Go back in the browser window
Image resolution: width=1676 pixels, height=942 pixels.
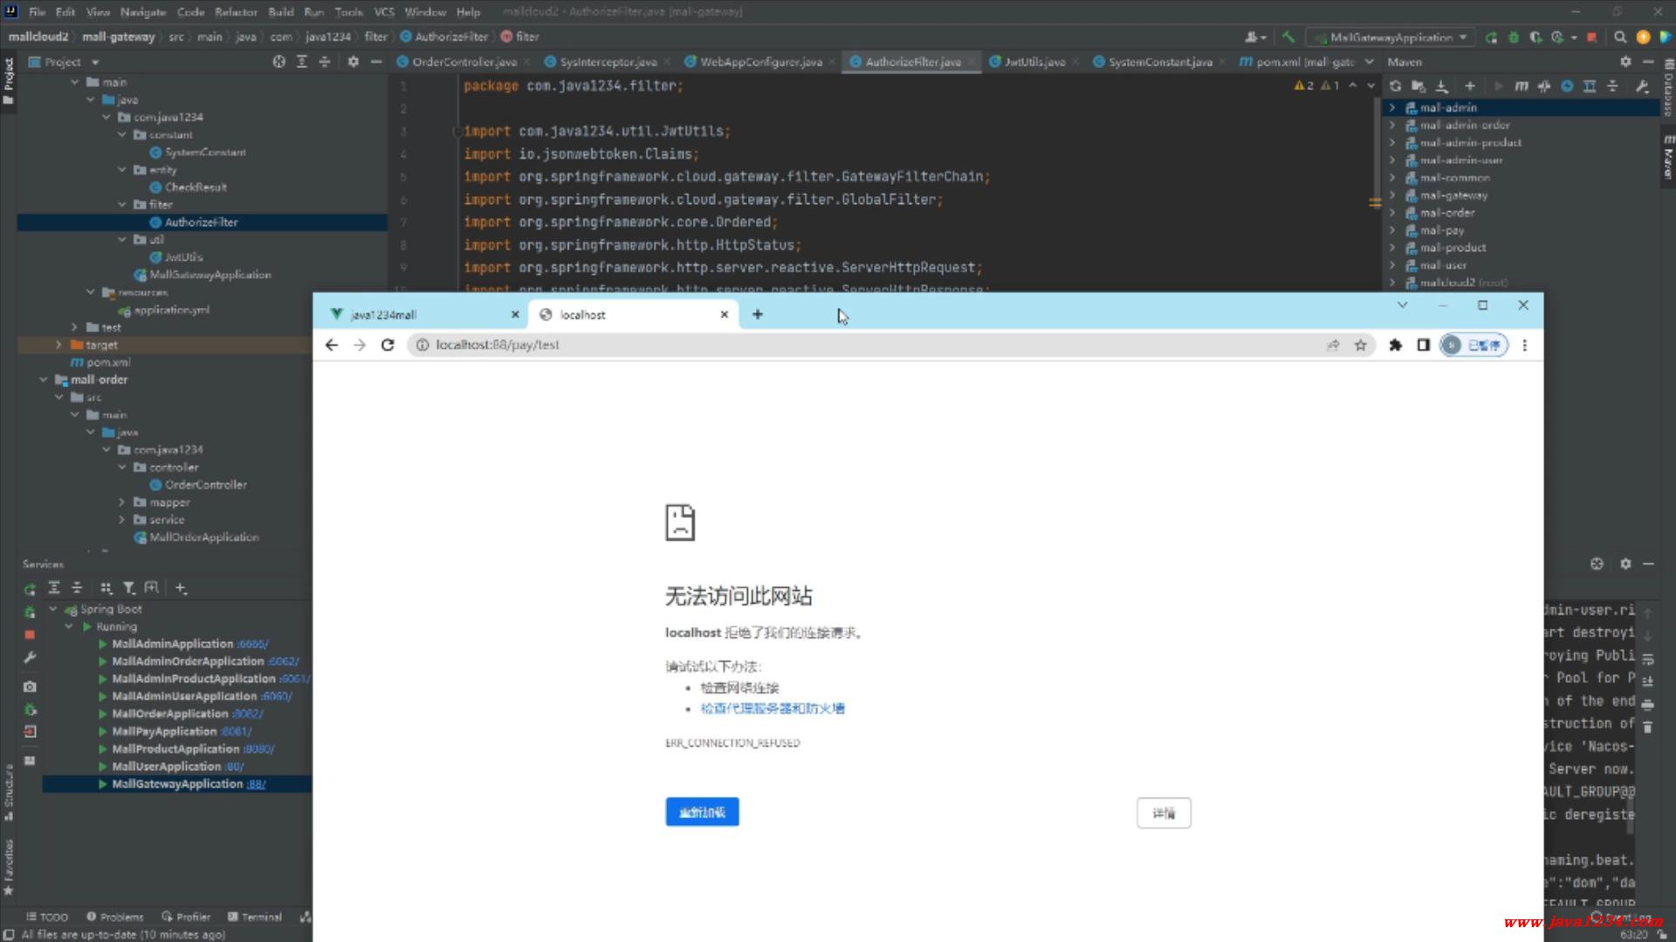[332, 345]
